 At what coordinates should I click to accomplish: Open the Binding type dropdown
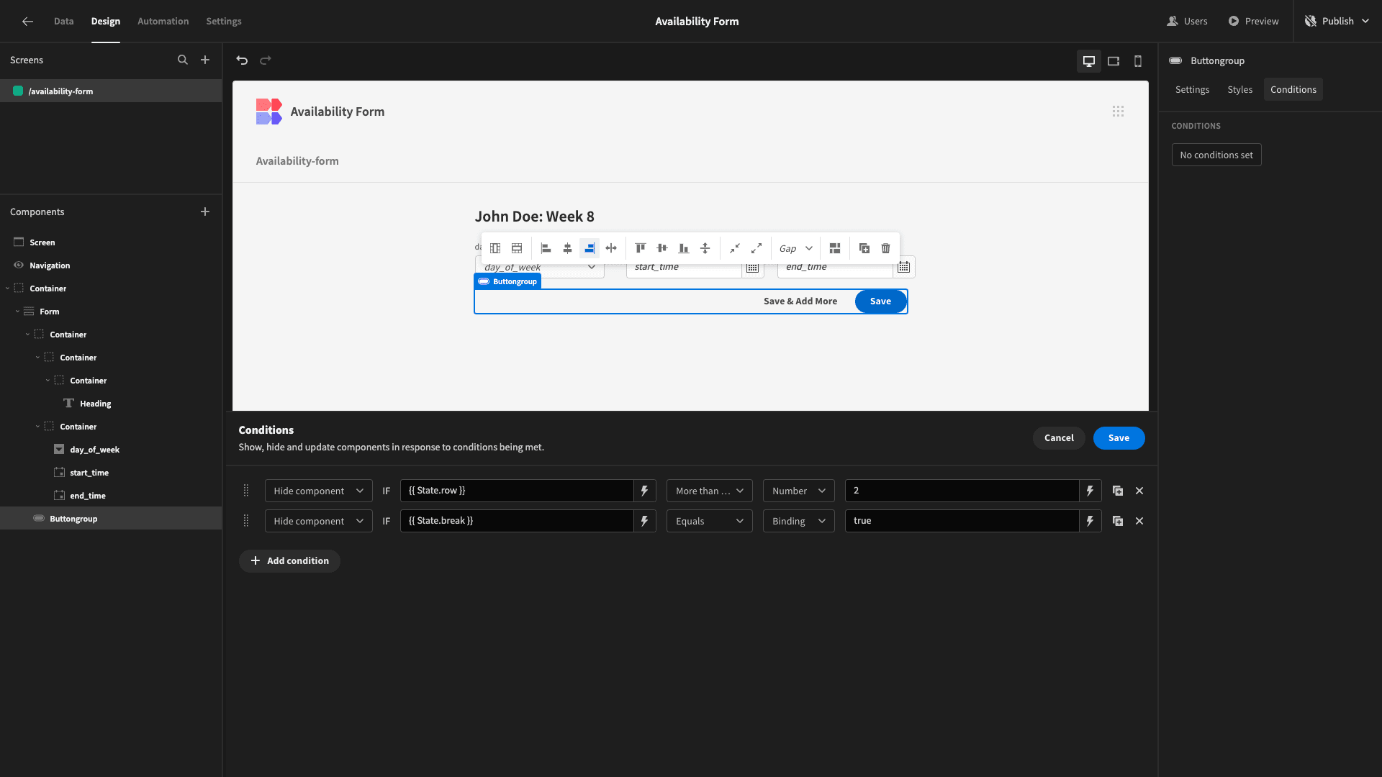[799, 521]
